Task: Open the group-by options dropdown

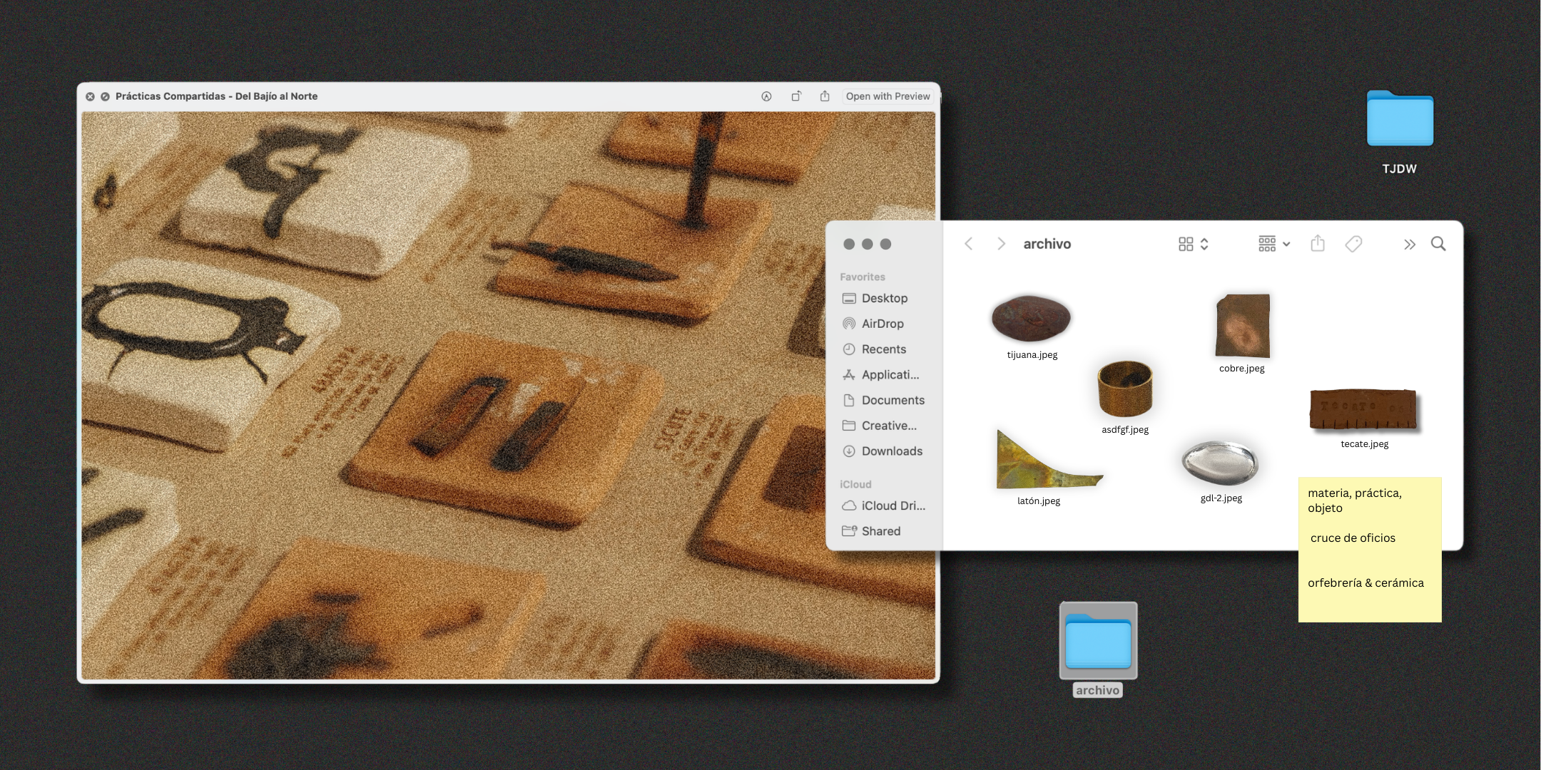Action: (x=1274, y=244)
